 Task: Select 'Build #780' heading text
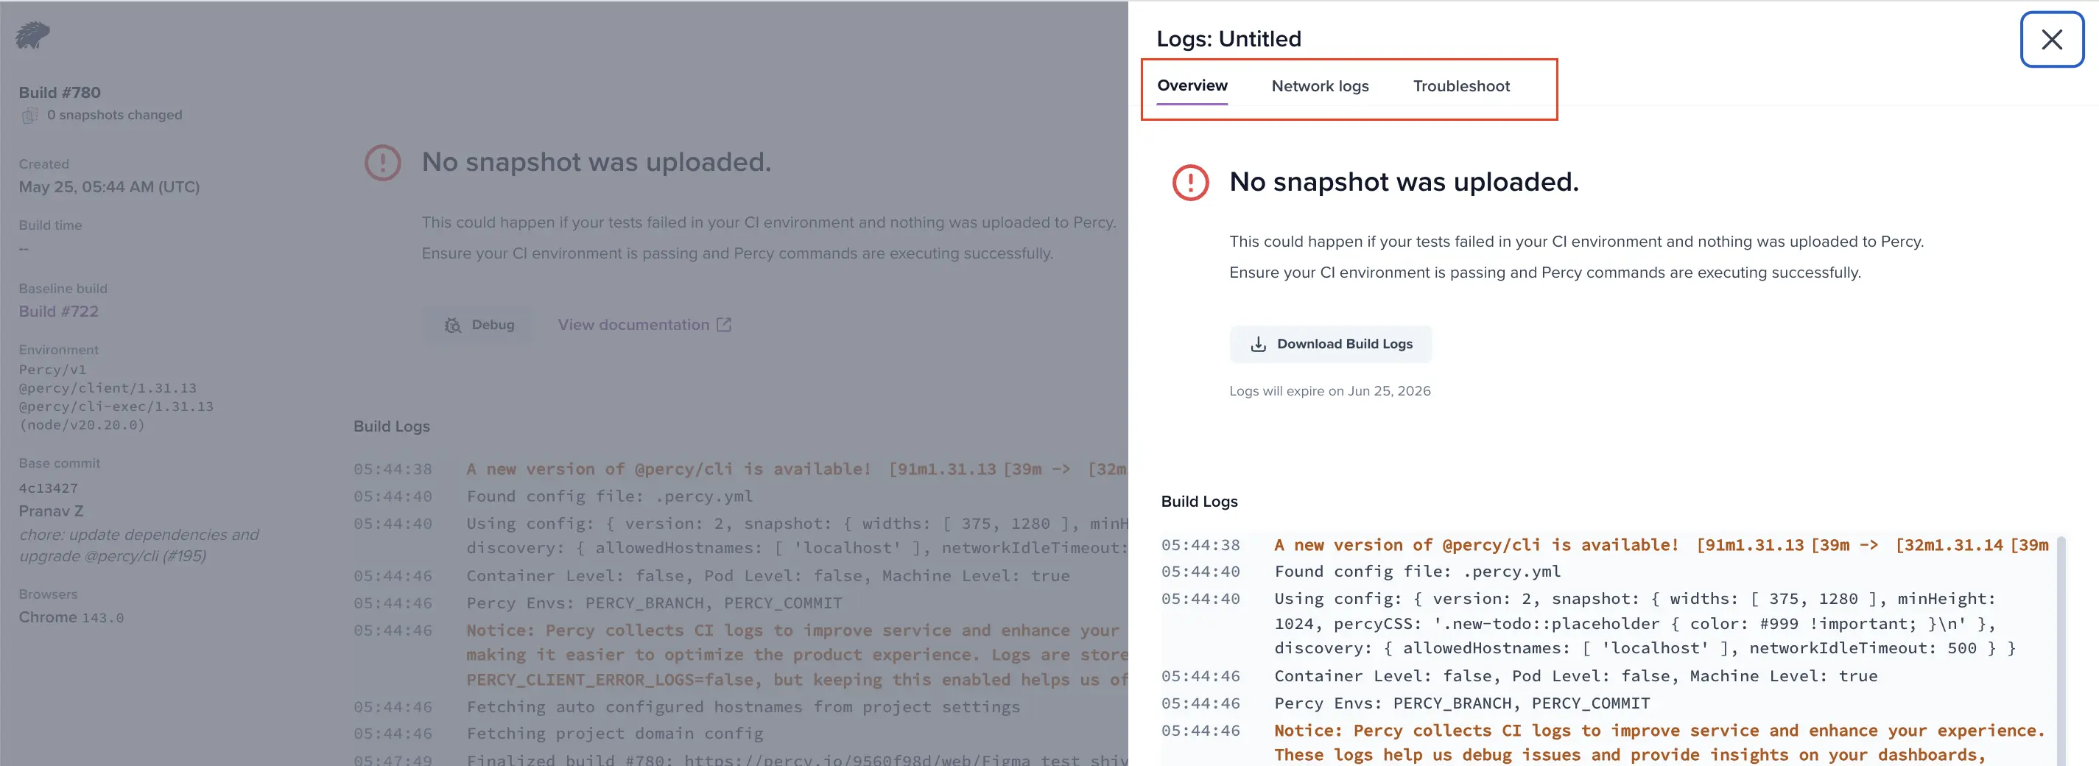[60, 93]
